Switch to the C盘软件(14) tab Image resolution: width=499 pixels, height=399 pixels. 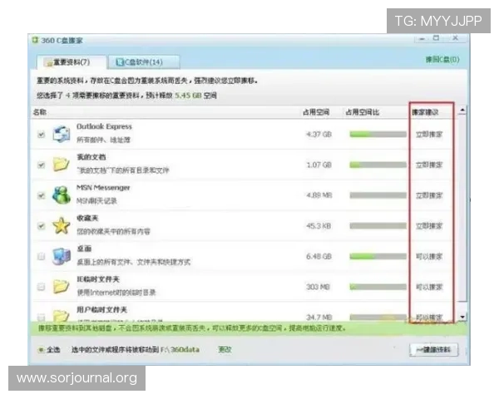144,62
